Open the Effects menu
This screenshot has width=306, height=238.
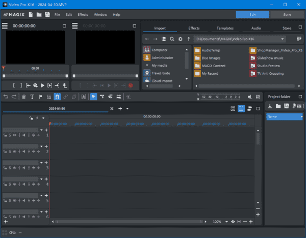[x=83, y=15]
